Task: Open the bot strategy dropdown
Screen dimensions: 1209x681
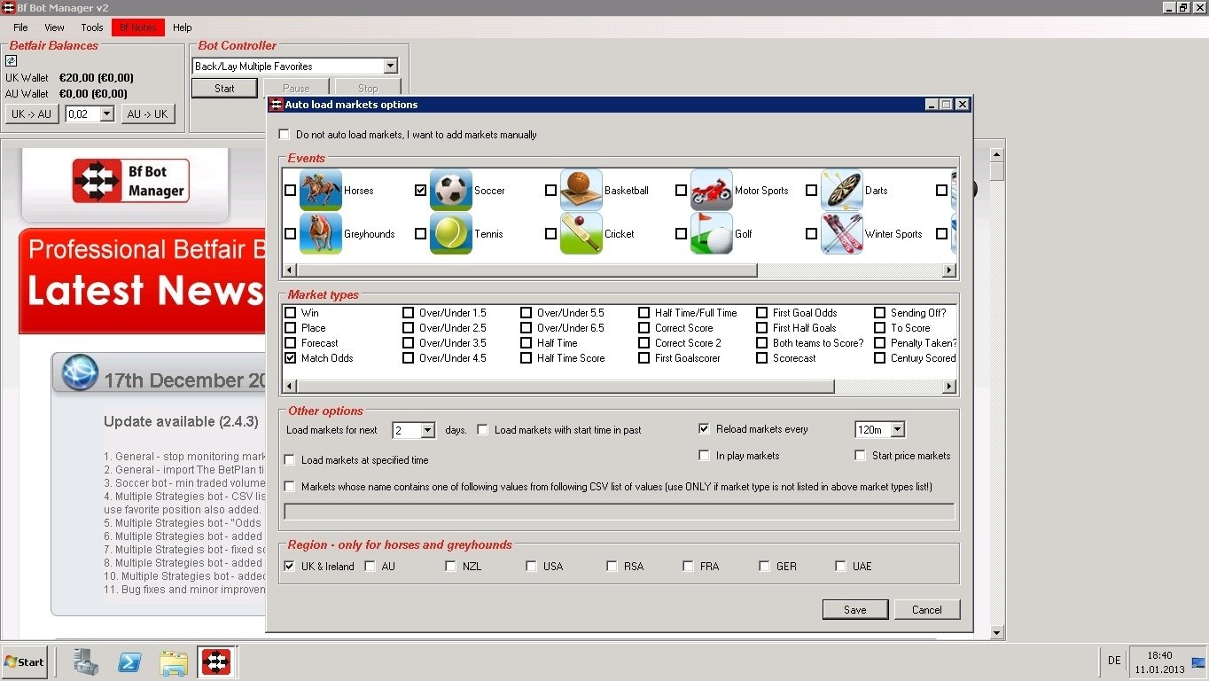Action: click(x=390, y=67)
